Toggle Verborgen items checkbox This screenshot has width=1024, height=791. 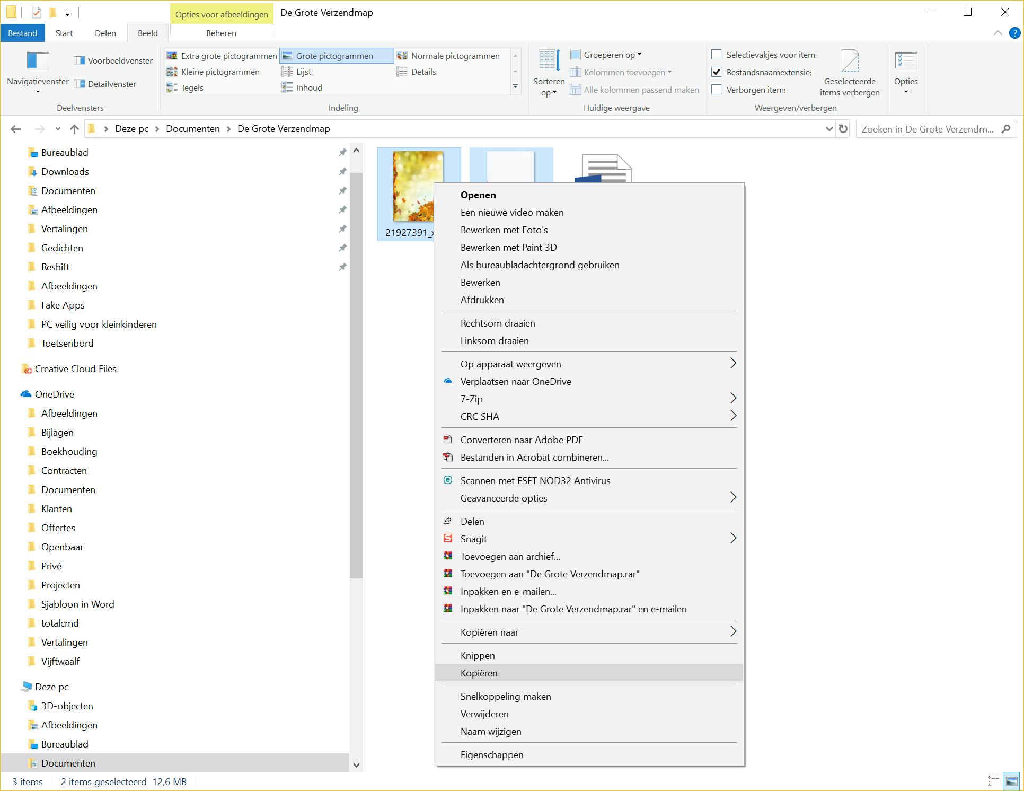click(716, 90)
